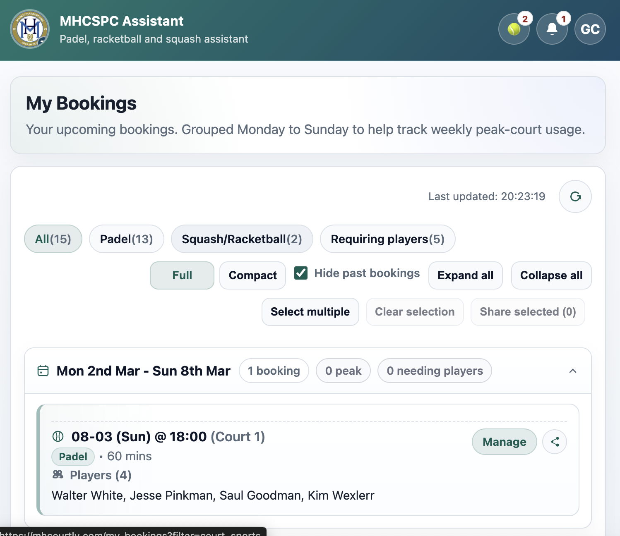The height and width of the screenshot is (536, 620).
Task: Click the calendar icon beside the week heading
Action: pyautogui.click(x=43, y=371)
